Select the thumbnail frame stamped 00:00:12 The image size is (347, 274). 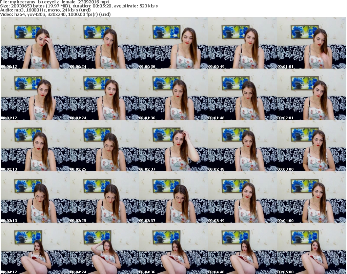[x=35, y=43]
